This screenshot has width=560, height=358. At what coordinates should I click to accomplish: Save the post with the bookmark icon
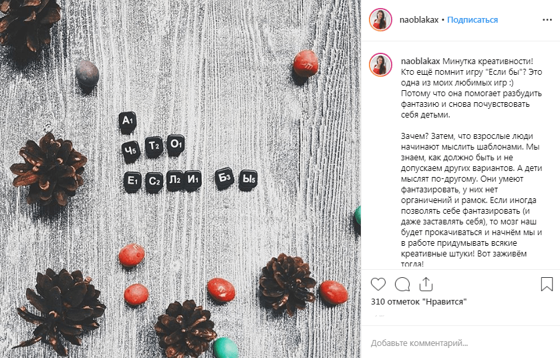coord(547,285)
